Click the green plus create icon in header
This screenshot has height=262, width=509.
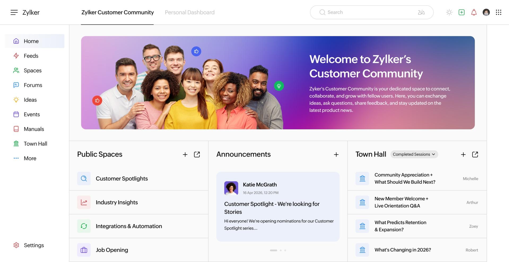(462, 12)
